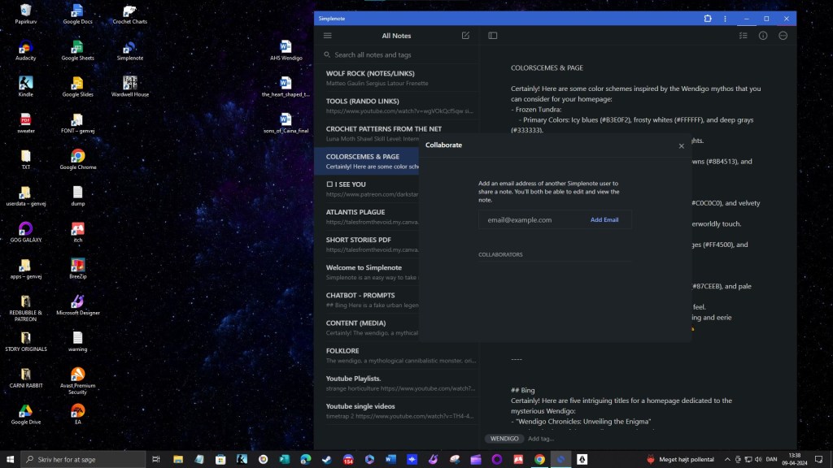Open the note info icon
Image resolution: width=833 pixels, height=468 pixels.
pyautogui.click(x=763, y=36)
